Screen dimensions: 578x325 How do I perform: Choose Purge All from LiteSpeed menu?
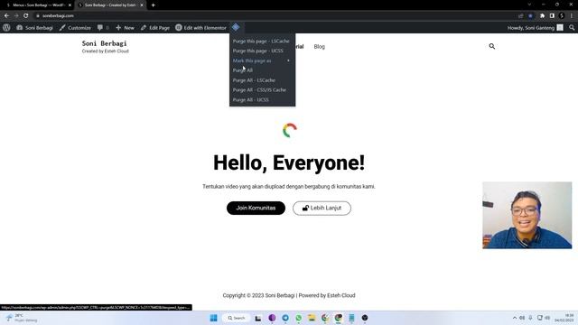pos(243,70)
